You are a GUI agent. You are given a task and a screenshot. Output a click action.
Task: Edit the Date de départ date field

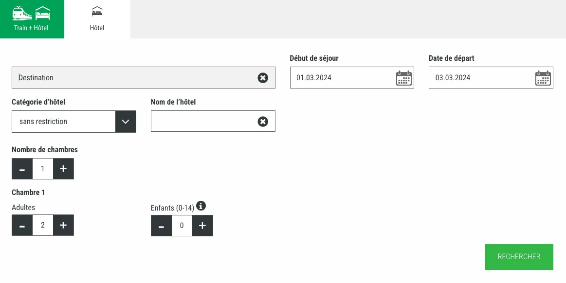pyautogui.click(x=479, y=78)
